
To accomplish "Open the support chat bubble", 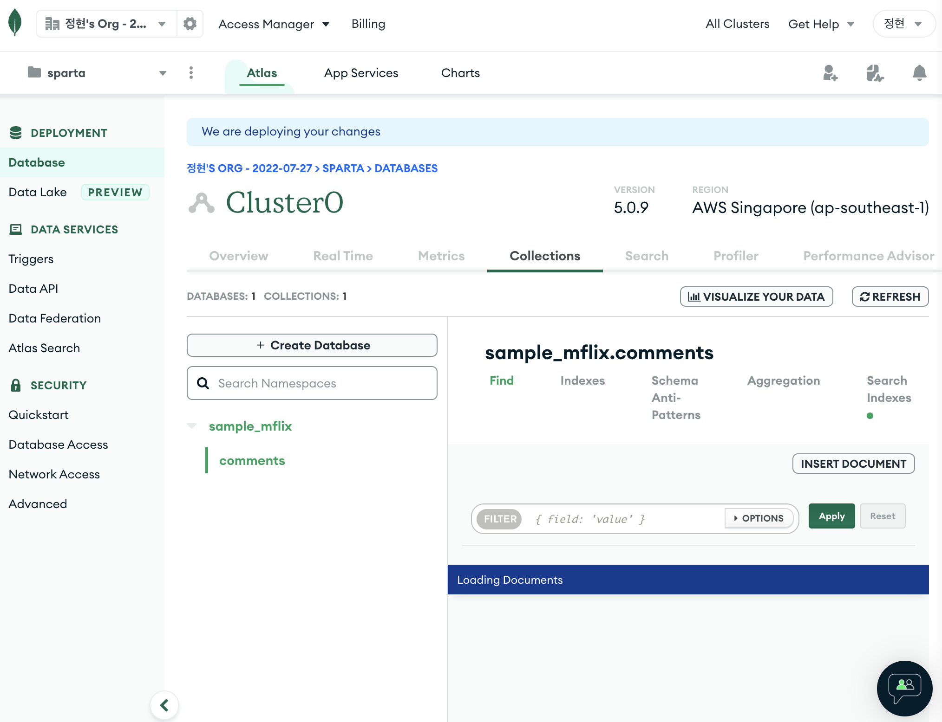I will [904, 688].
